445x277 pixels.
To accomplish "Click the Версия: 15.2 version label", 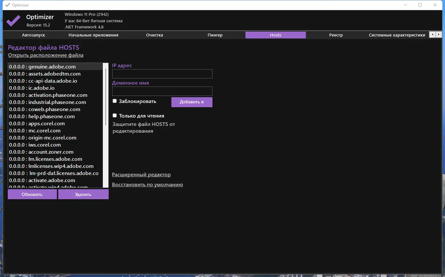I will [x=38, y=25].
